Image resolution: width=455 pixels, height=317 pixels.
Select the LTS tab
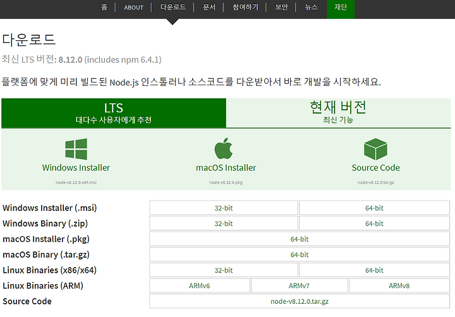pyautogui.click(x=114, y=113)
